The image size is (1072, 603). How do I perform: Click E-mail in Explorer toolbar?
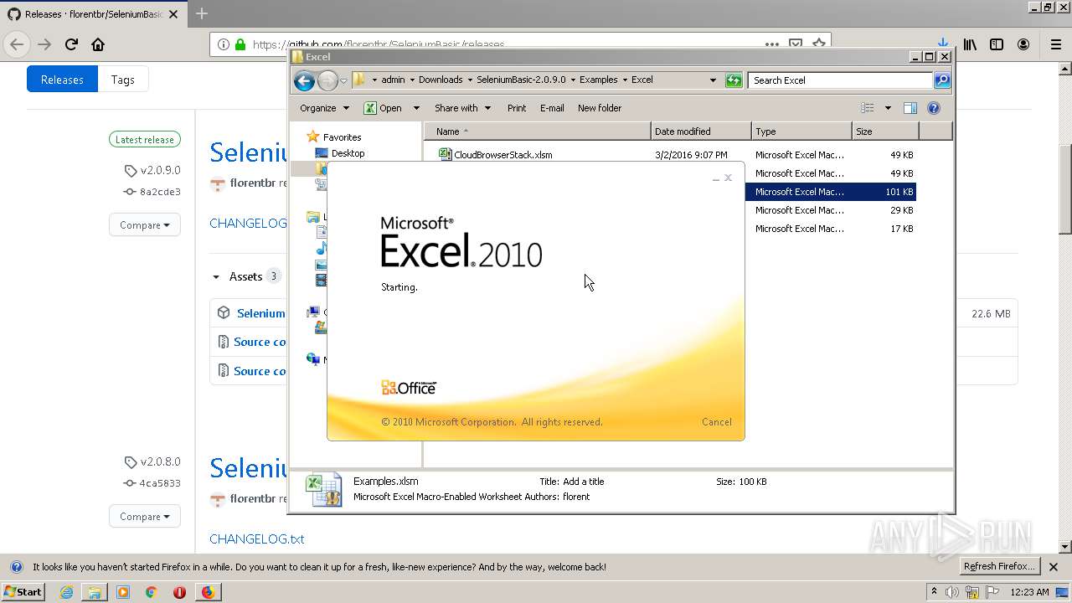552,108
